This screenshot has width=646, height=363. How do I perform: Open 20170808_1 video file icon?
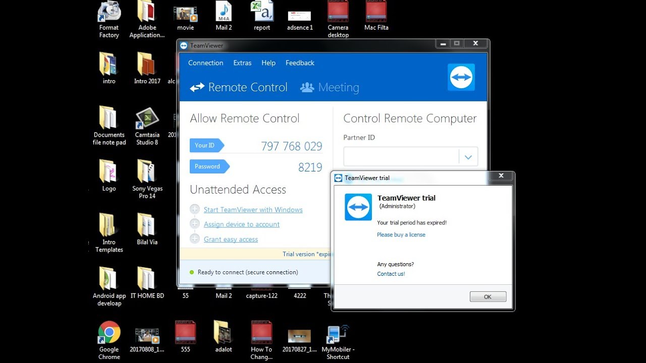(147, 339)
